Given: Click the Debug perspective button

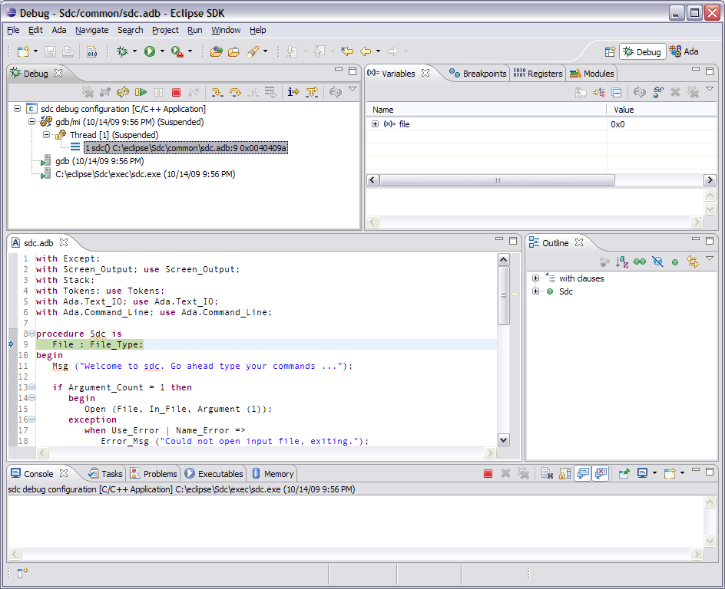Looking at the screenshot, I should (643, 51).
